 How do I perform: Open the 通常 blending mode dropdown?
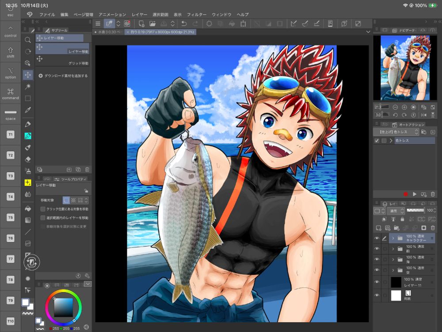pos(396,211)
